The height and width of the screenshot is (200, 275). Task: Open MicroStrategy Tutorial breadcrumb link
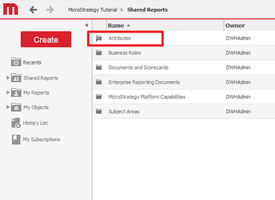click(93, 10)
